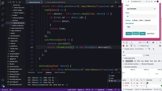Switch to the DEBUG CONSOLE tab
162x91 pixels.
point(60,73)
